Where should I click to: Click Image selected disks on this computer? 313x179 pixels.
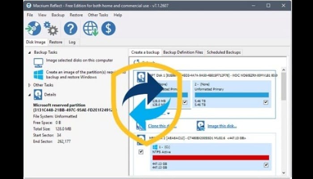click(80, 60)
